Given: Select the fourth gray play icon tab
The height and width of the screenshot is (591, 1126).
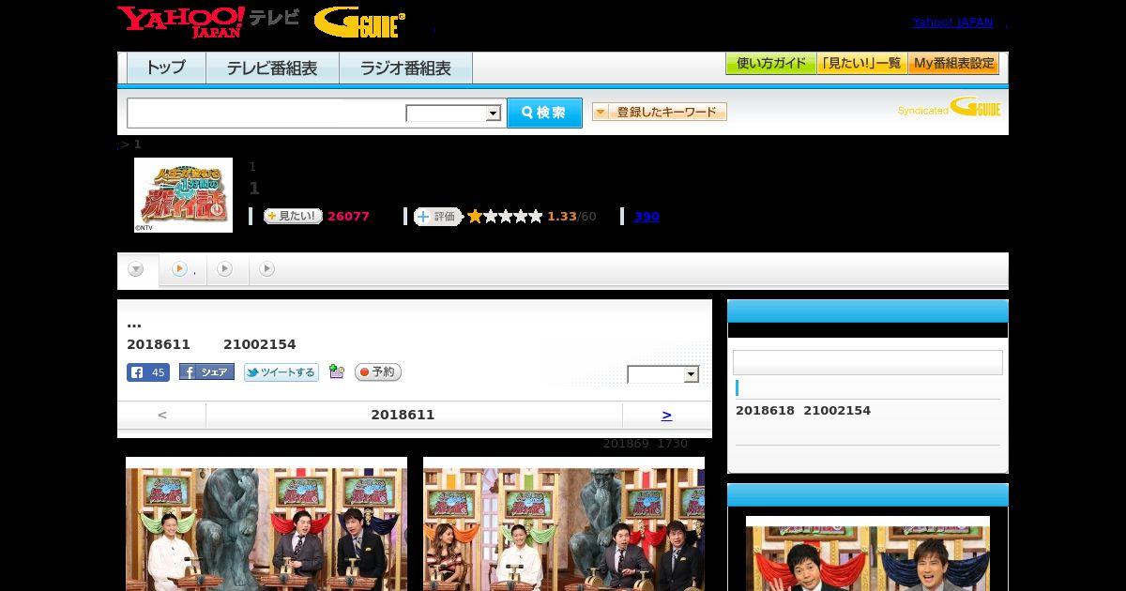Looking at the screenshot, I should click(x=267, y=269).
